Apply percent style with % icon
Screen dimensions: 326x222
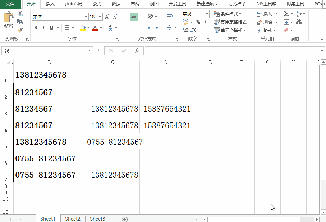(x=198, y=22)
